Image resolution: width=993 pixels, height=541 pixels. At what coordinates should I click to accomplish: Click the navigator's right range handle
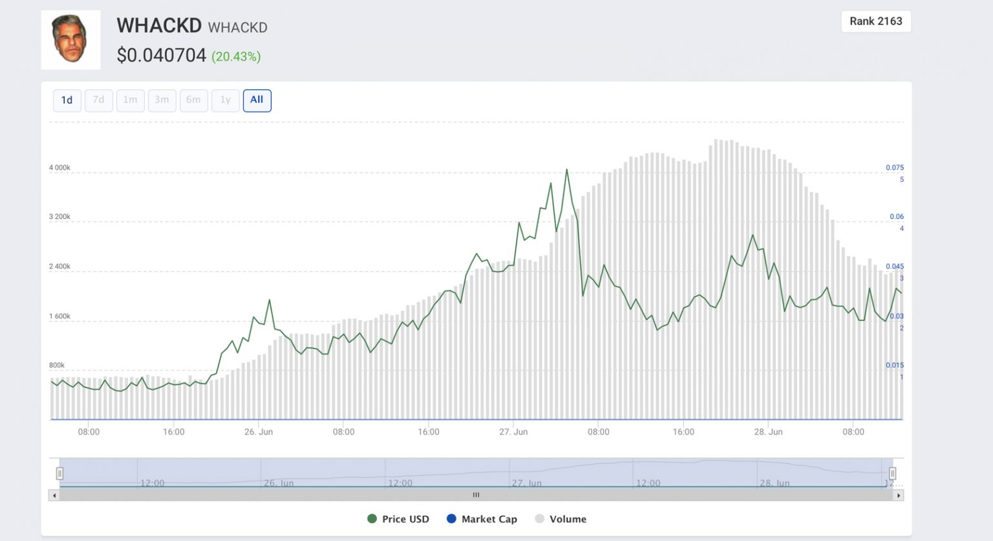[892, 473]
